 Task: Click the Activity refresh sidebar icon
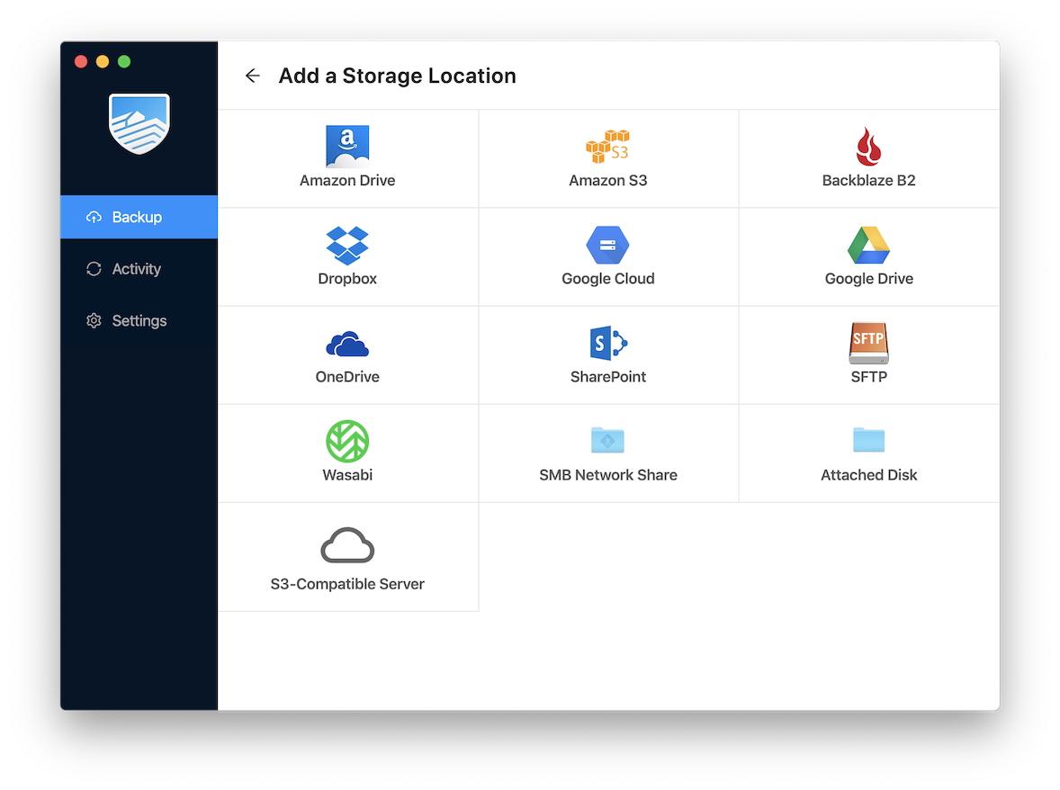tap(94, 269)
